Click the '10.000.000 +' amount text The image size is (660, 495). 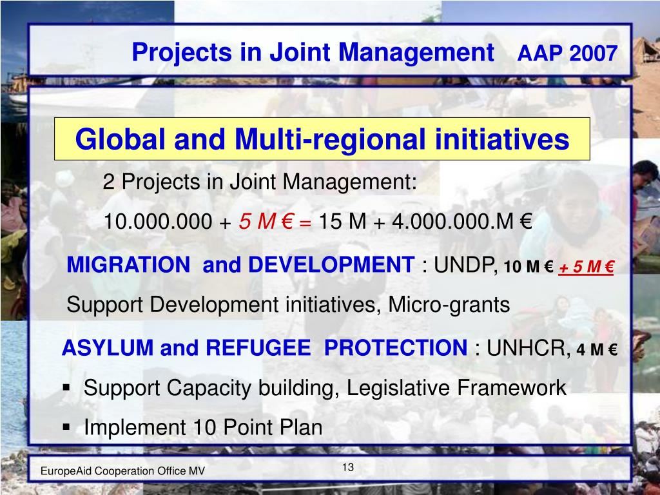click(x=167, y=222)
